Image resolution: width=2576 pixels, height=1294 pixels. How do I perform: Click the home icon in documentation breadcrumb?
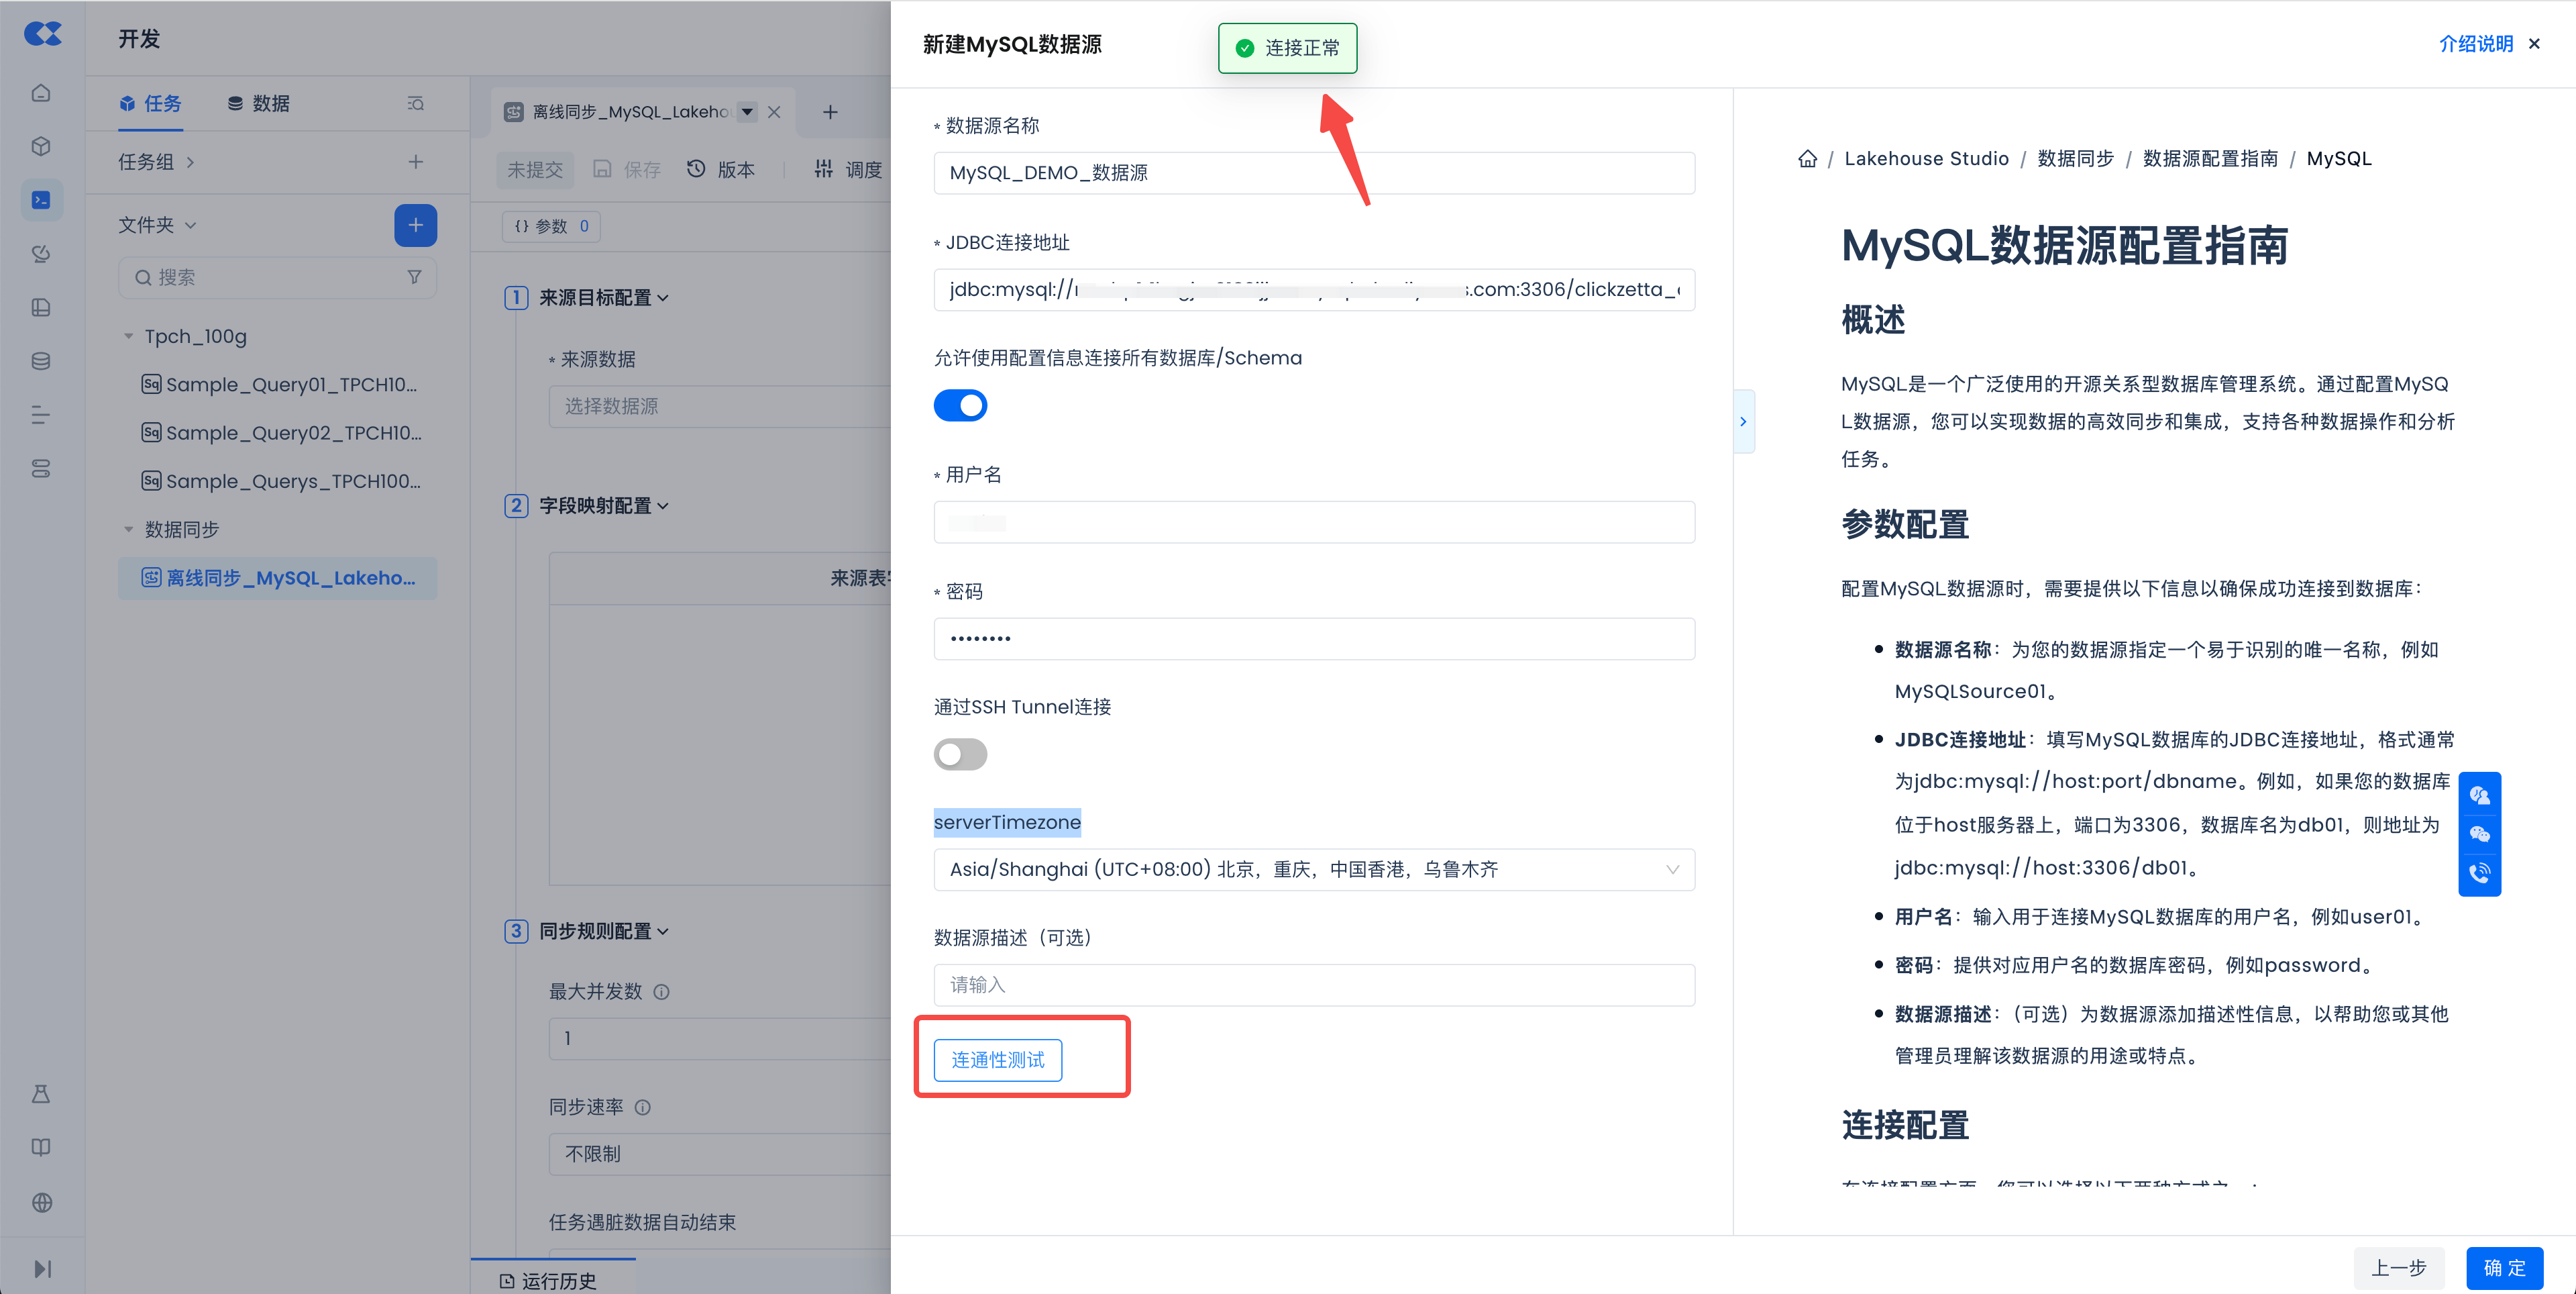pyautogui.click(x=1807, y=159)
